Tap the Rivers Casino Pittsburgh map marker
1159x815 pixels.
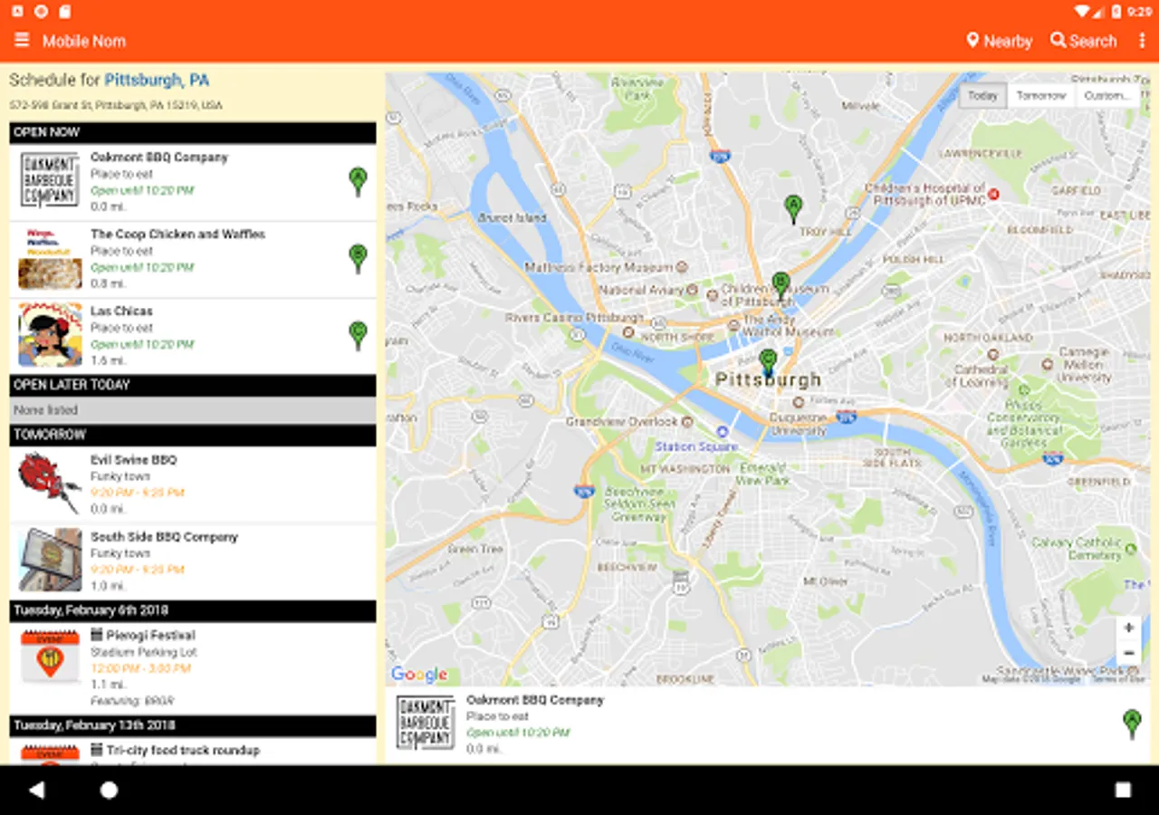point(627,332)
